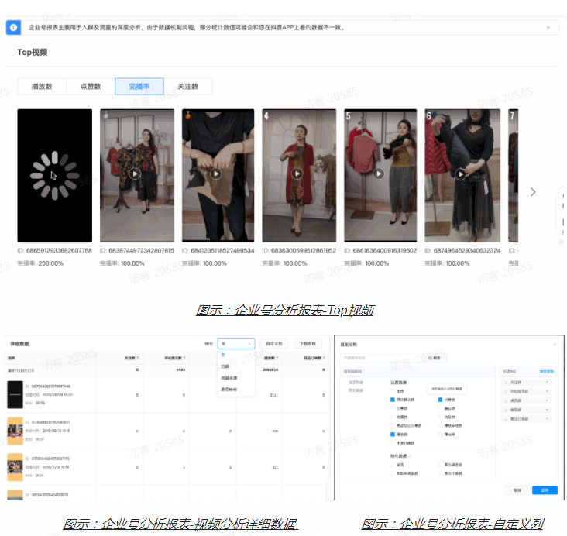Play the video ranked number 6
Viewport: 567px width, 536px height.
click(x=460, y=174)
